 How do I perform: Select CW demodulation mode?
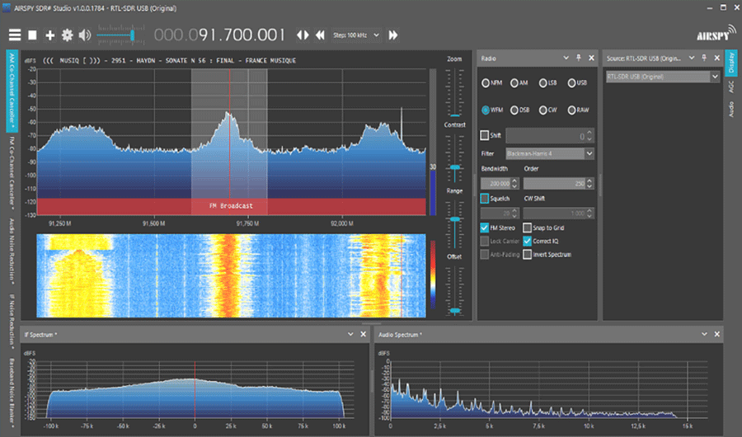pos(542,110)
